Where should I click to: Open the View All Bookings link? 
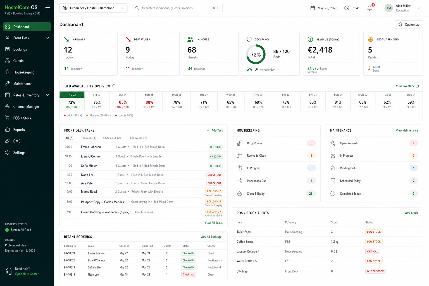pos(211,237)
